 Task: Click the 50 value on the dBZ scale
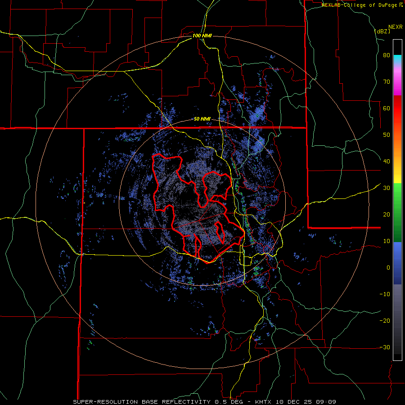pyautogui.click(x=387, y=135)
